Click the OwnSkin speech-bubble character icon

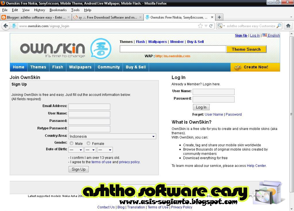[101, 49]
